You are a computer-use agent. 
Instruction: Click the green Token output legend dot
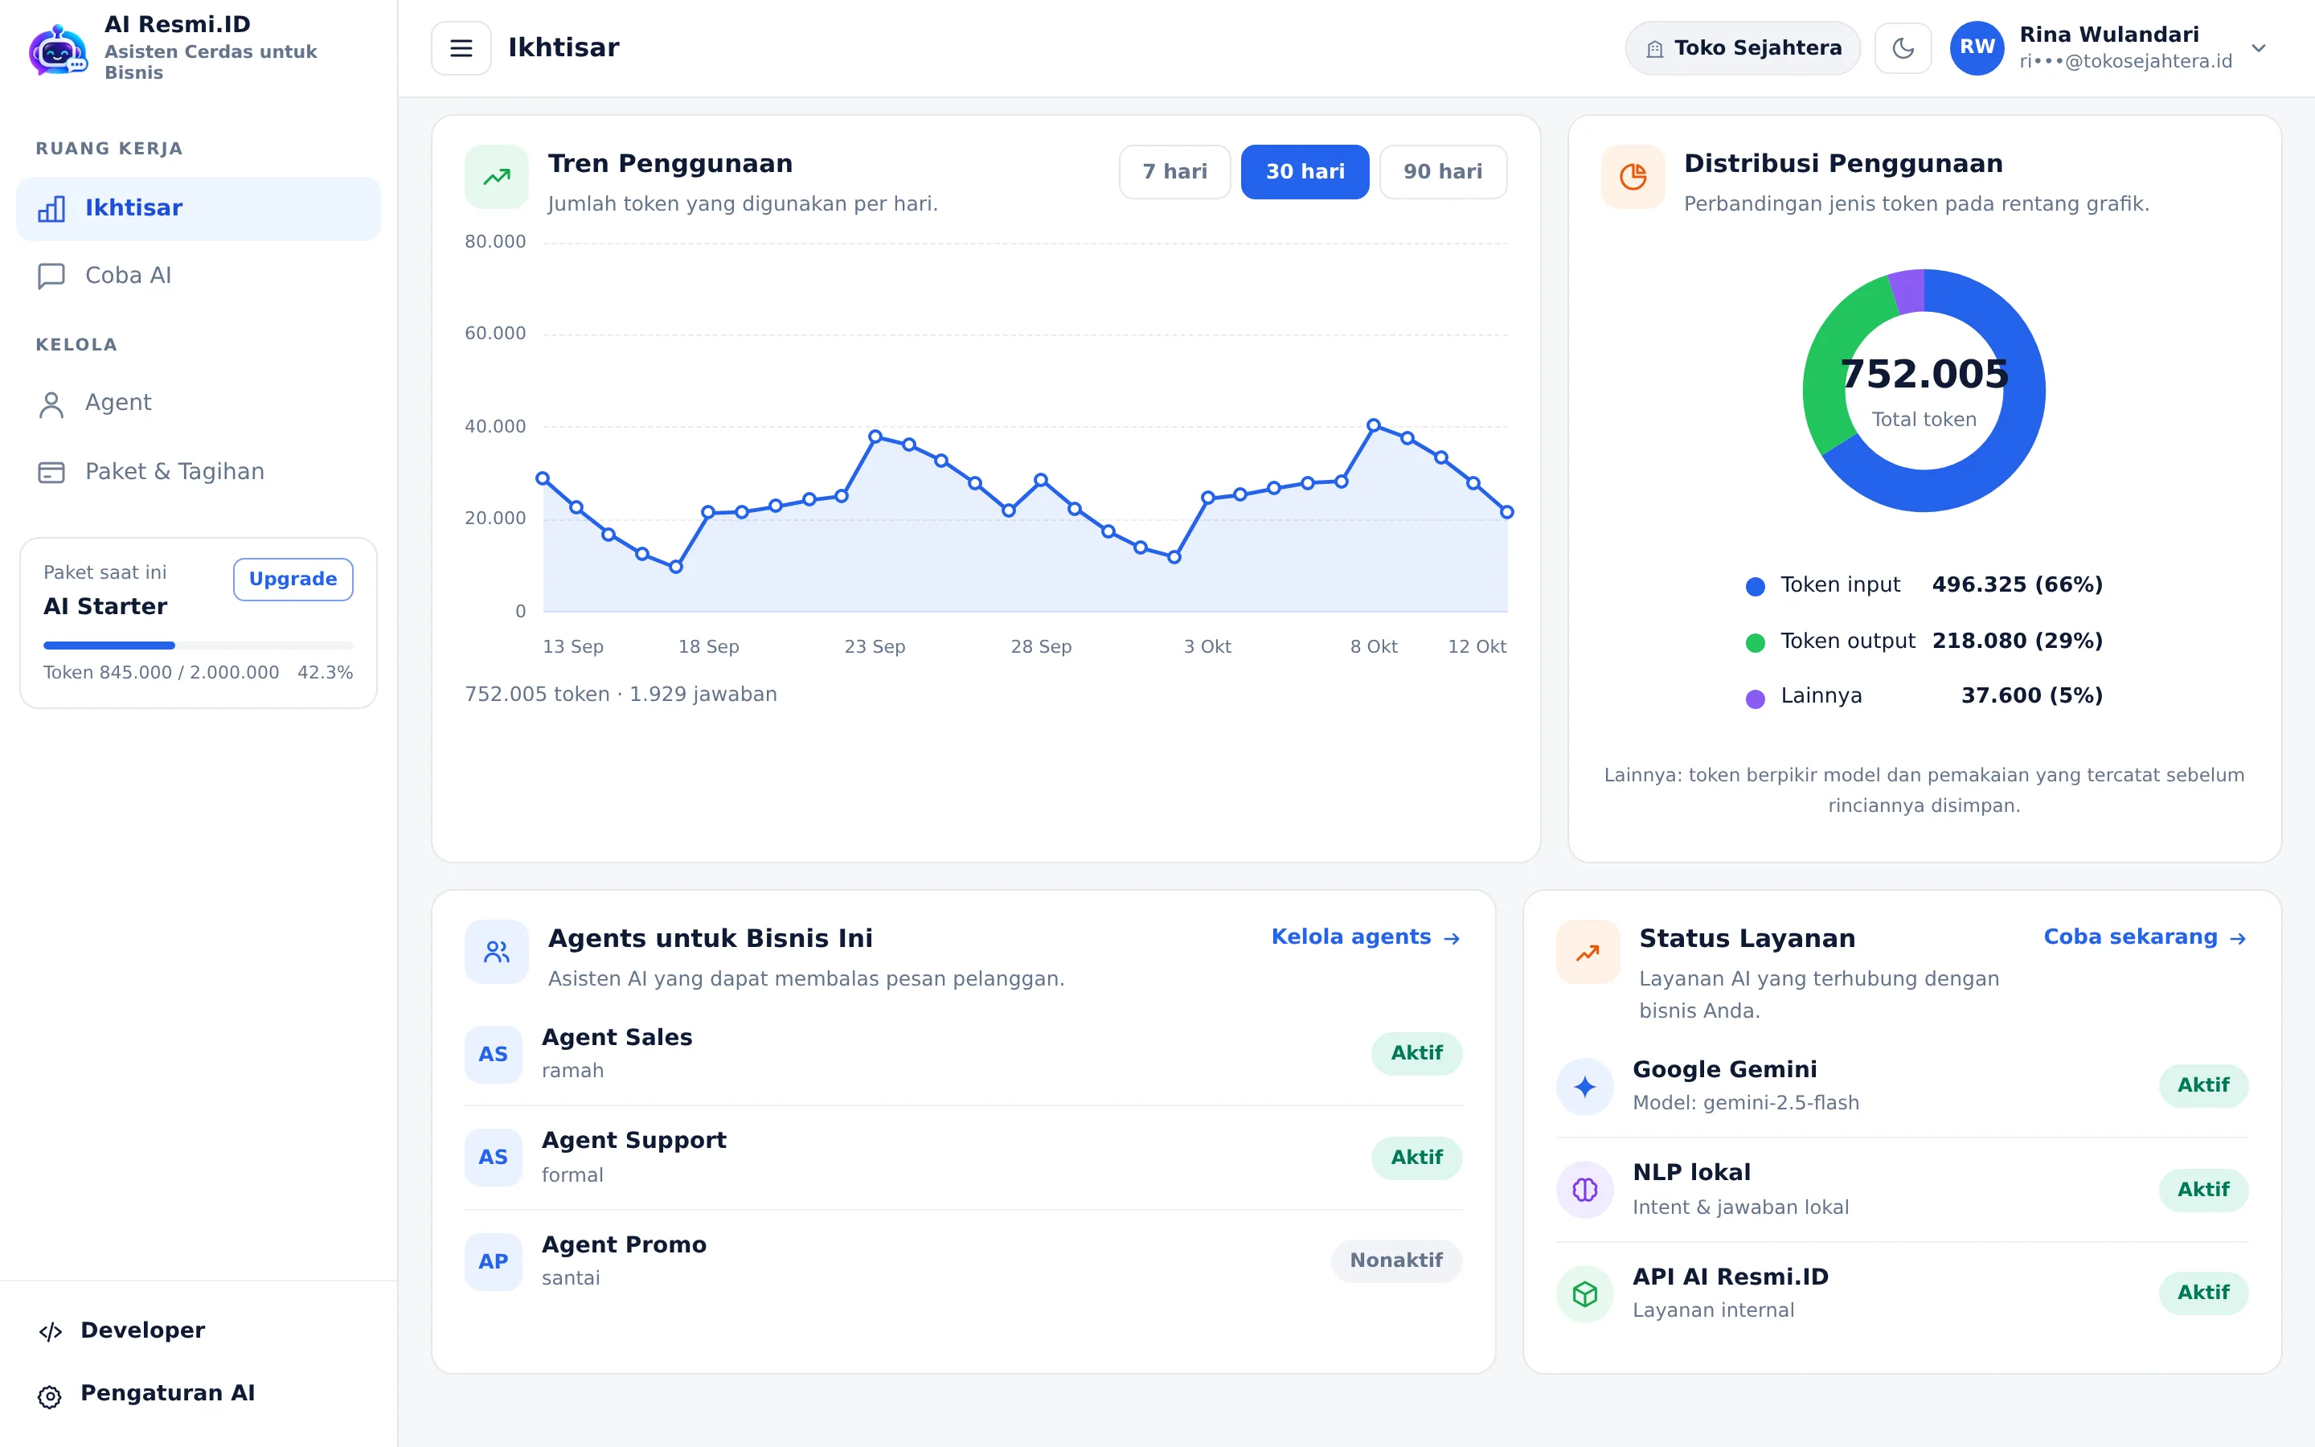coord(1756,642)
